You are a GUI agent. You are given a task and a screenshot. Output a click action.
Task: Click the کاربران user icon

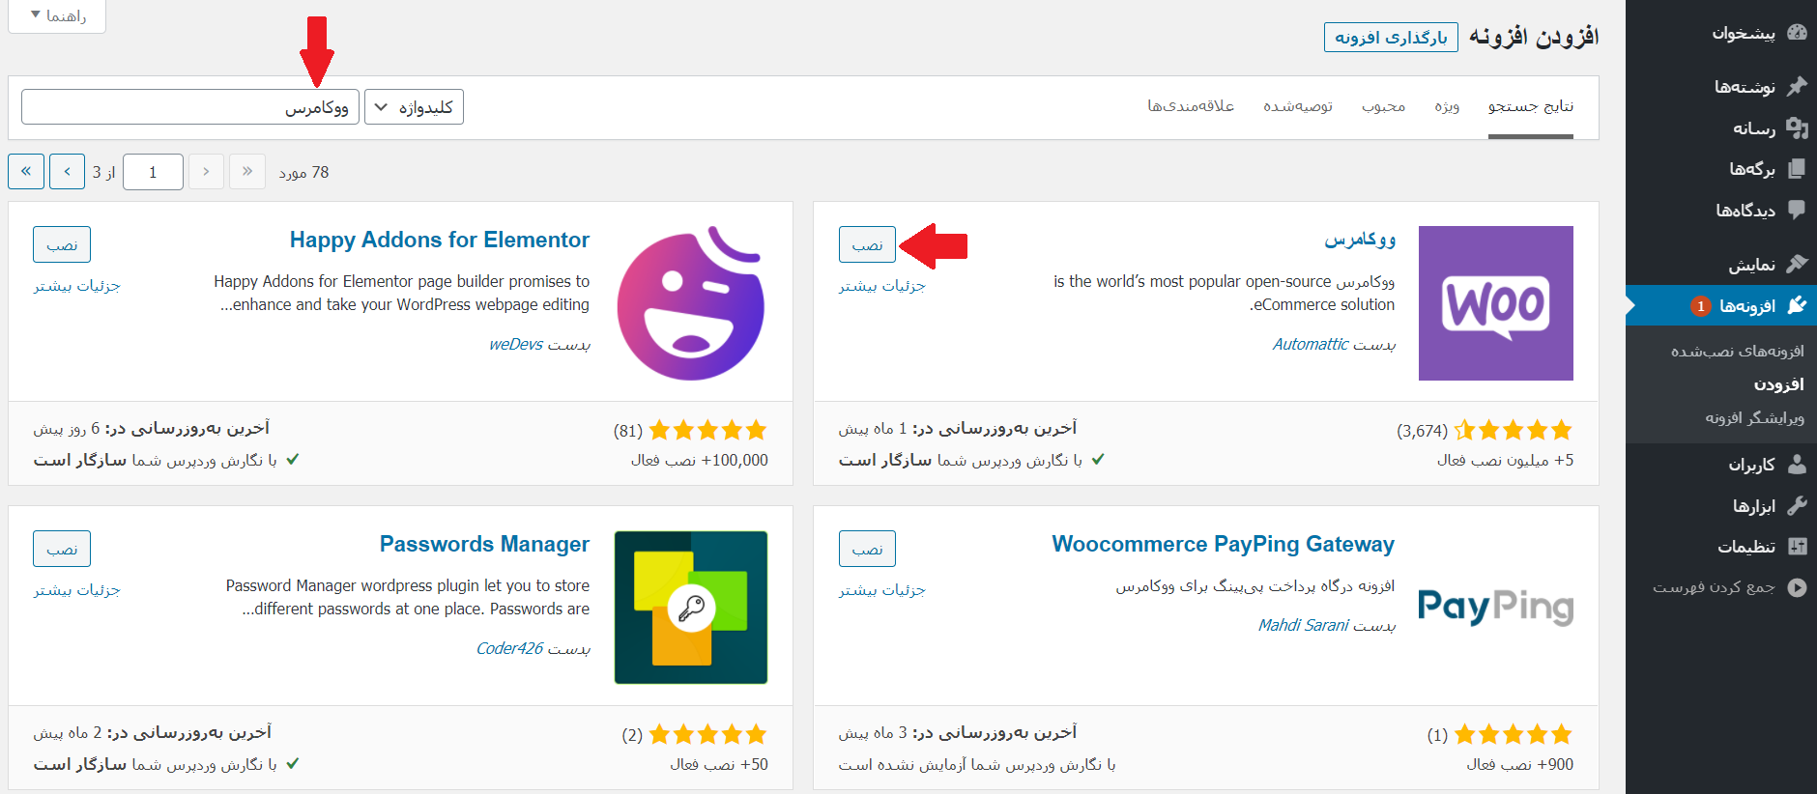[x=1797, y=464]
